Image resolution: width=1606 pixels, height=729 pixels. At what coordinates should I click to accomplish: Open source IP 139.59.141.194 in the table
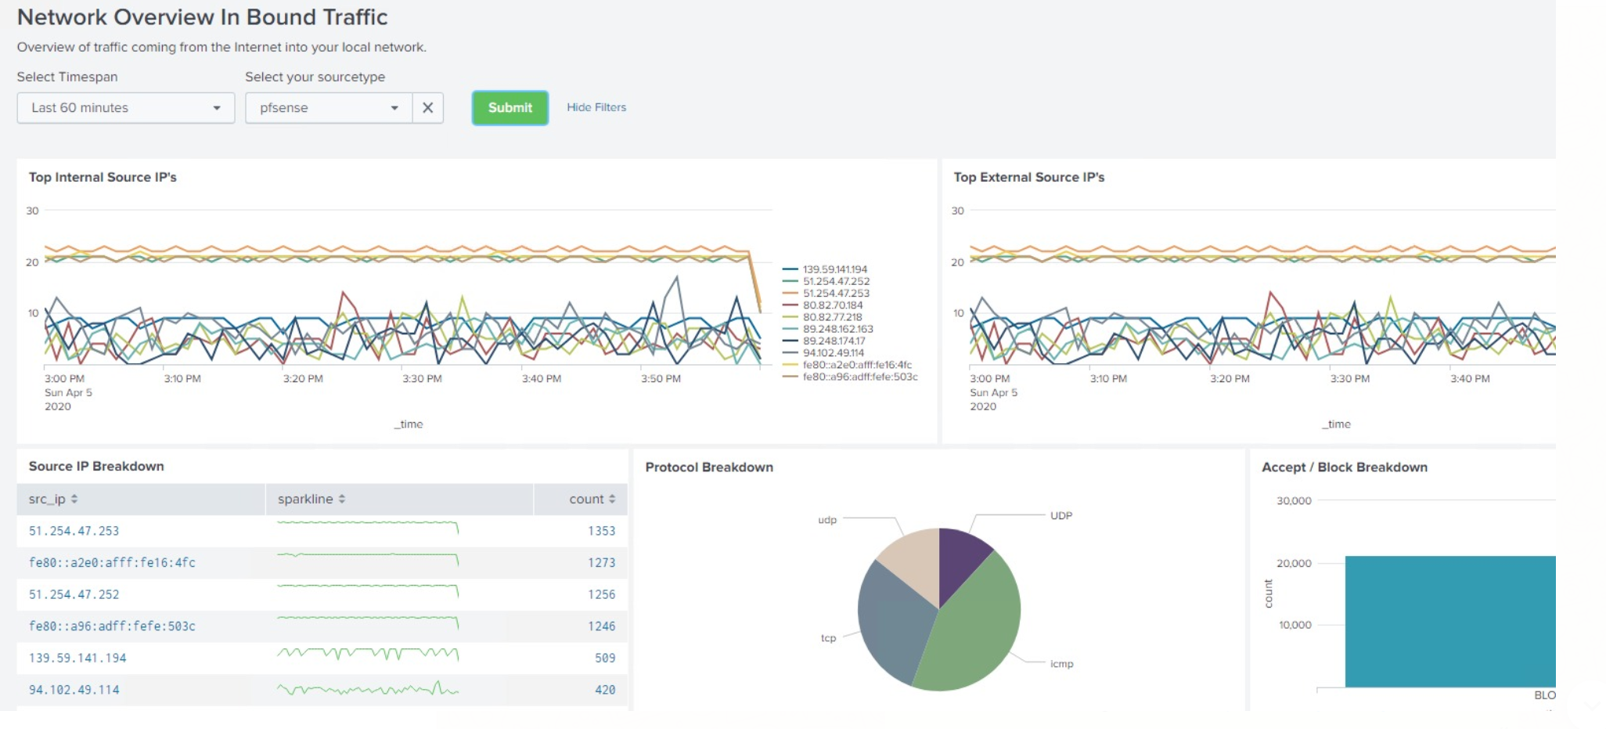pyautogui.click(x=77, y=659)
